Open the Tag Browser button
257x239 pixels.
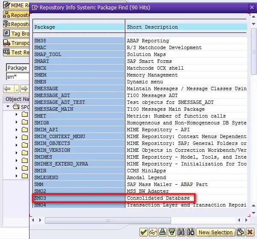(16, 33)
